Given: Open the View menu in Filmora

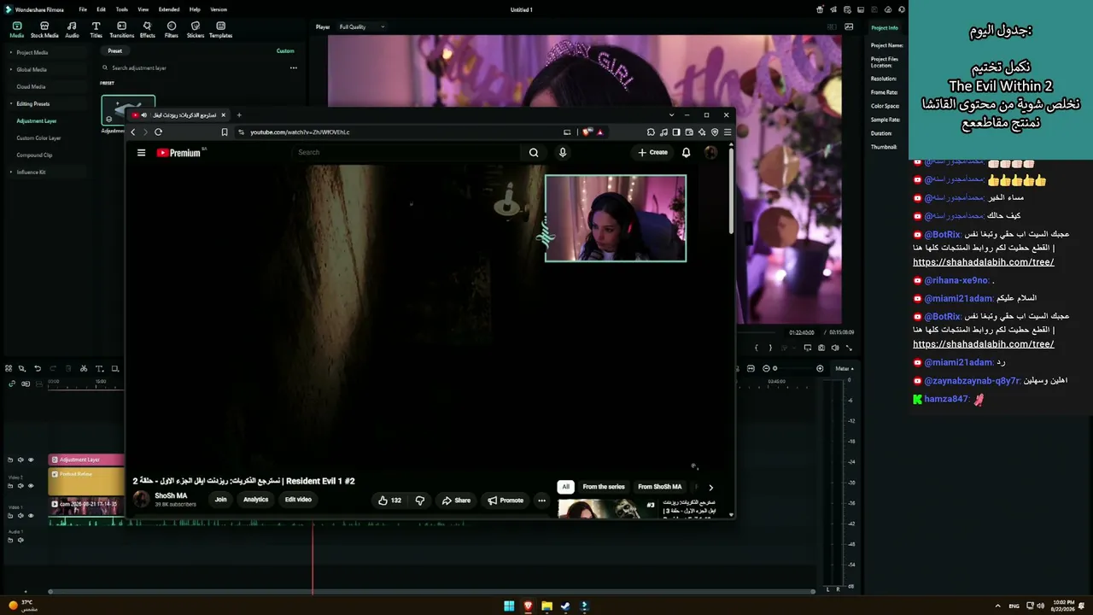Looking at the screenshot, I should [143, 9].
